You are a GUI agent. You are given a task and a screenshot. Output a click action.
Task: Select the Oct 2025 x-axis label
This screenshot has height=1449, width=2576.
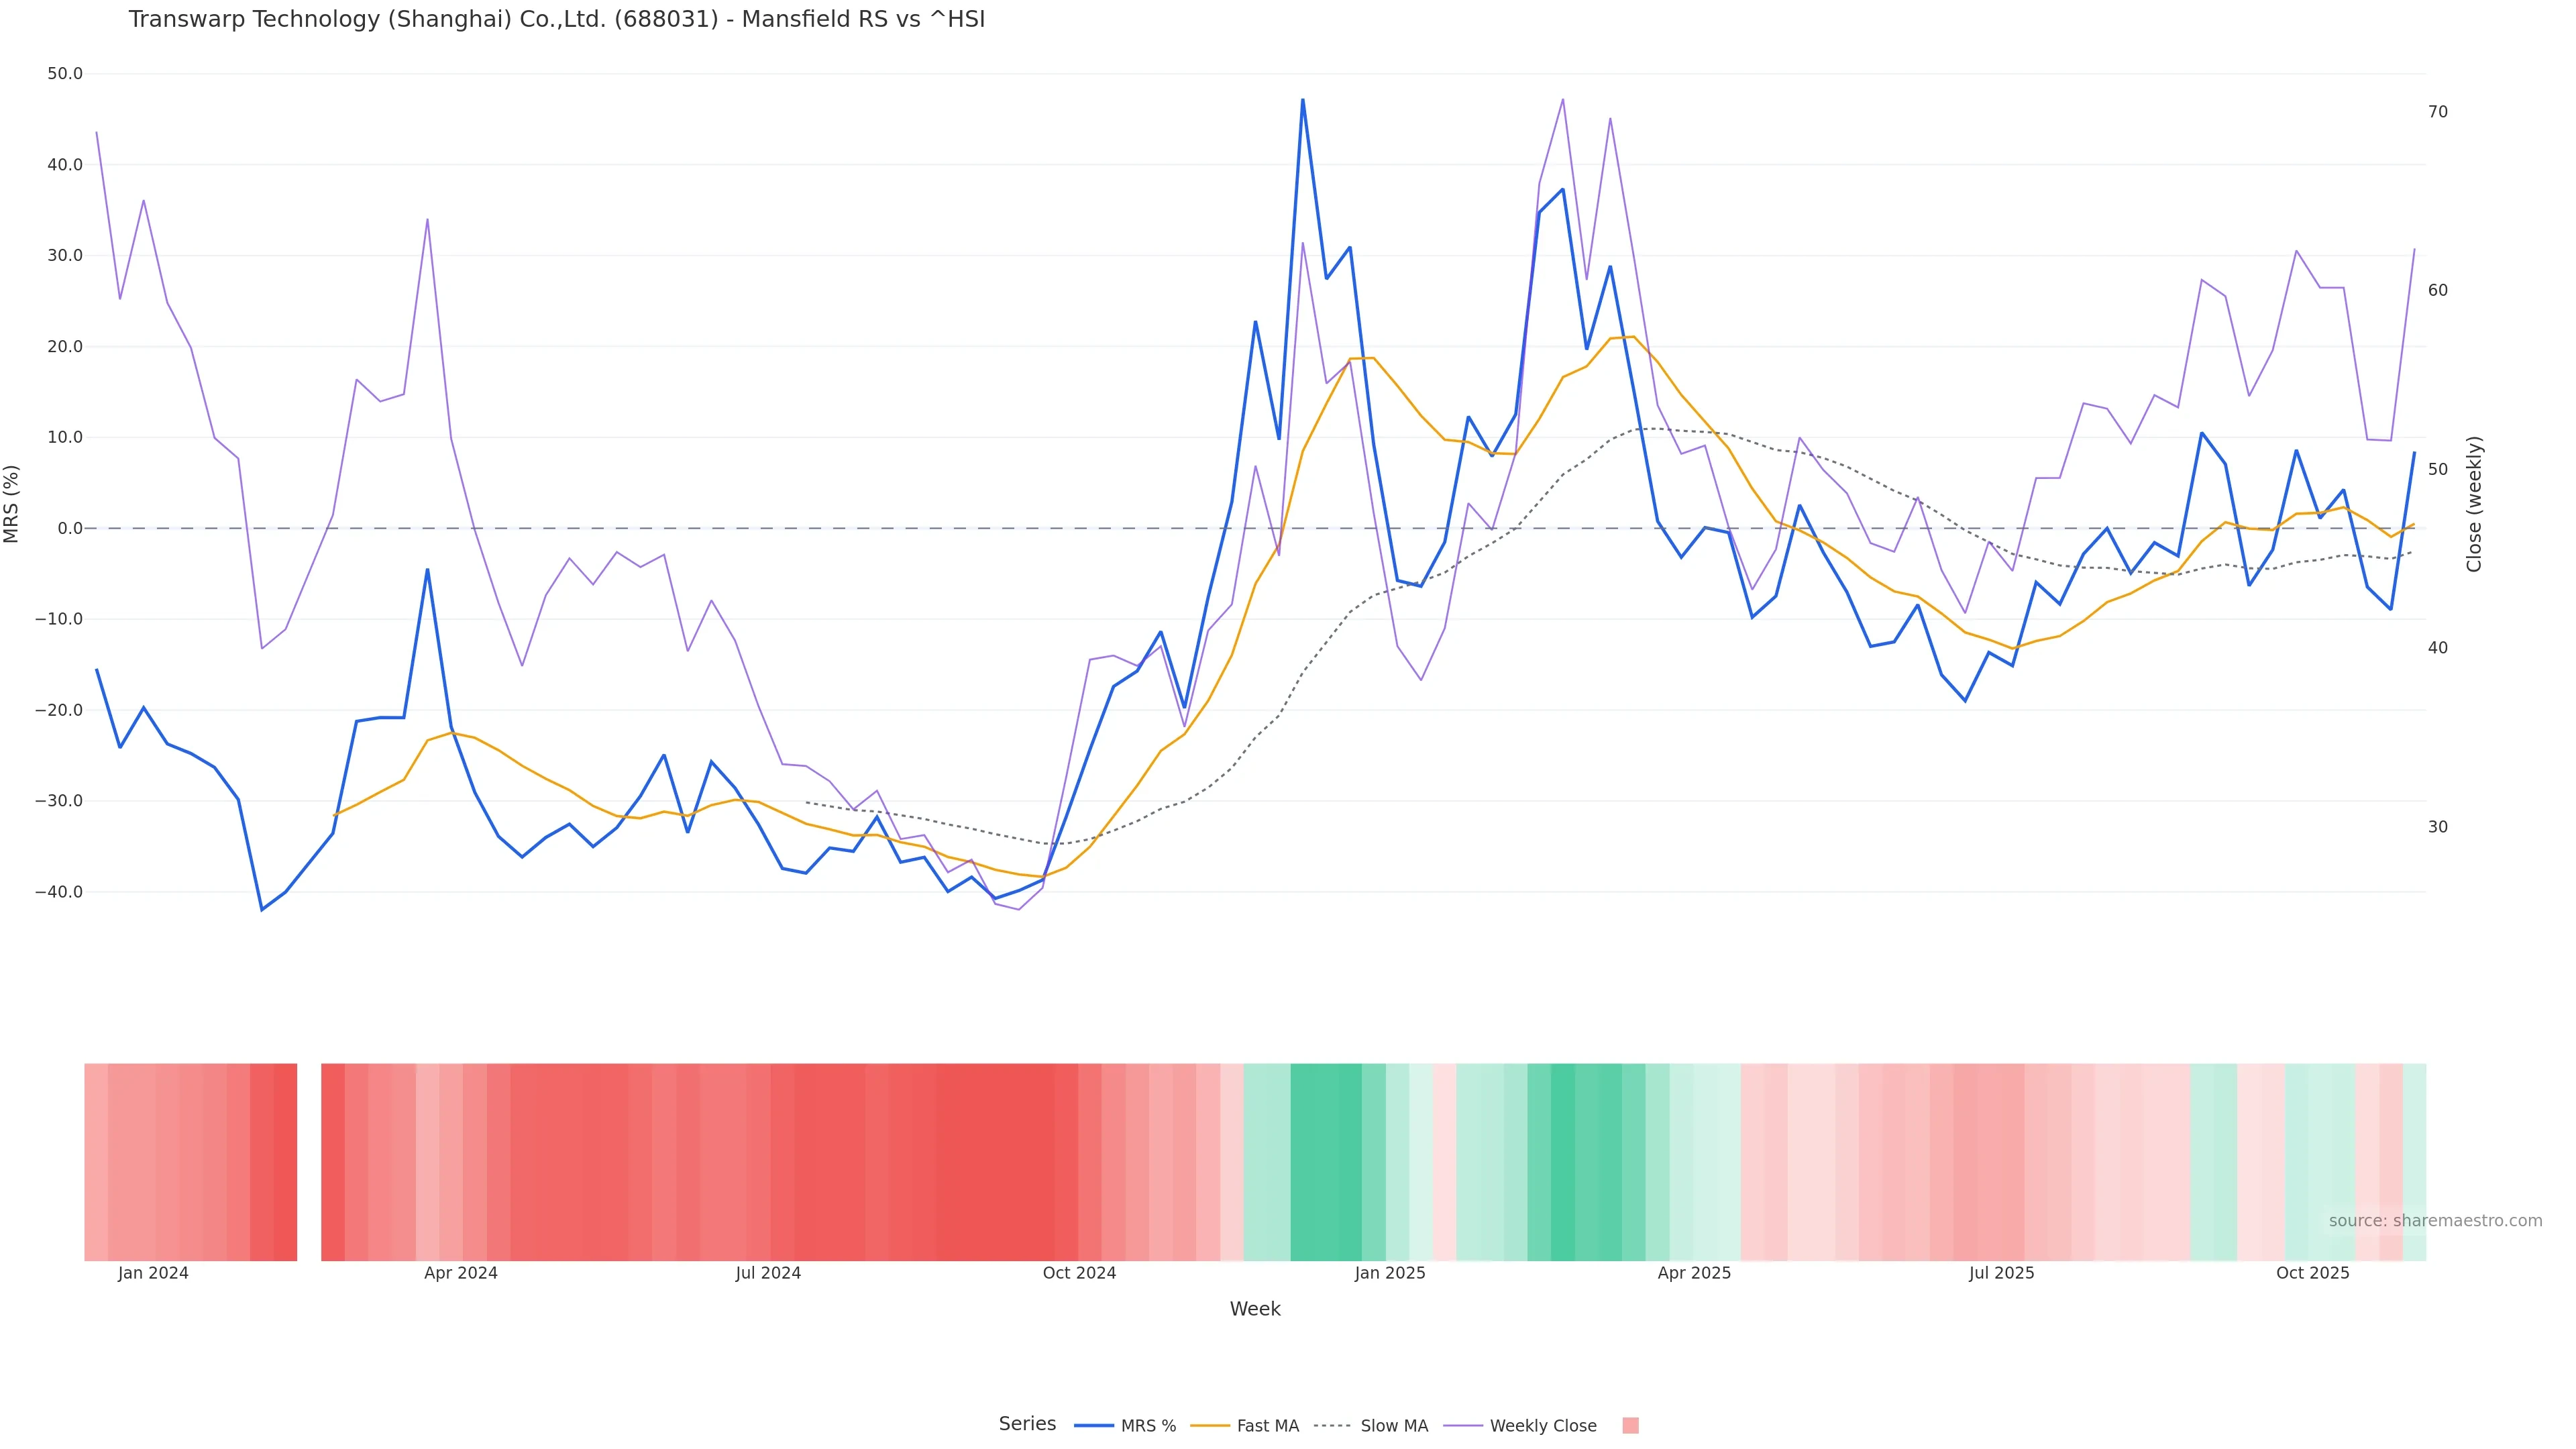tap(2312, 1273)
